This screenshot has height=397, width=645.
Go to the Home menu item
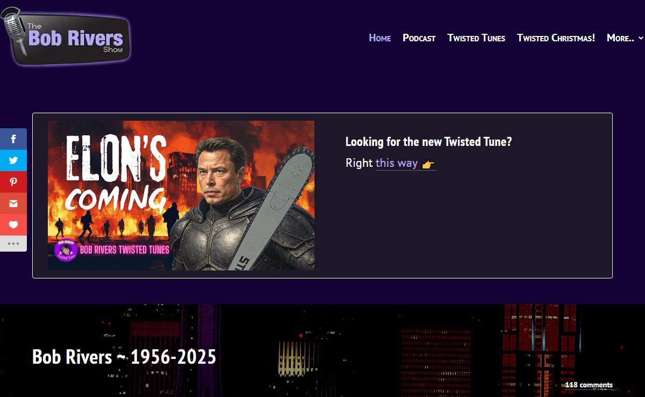(379, 38)
